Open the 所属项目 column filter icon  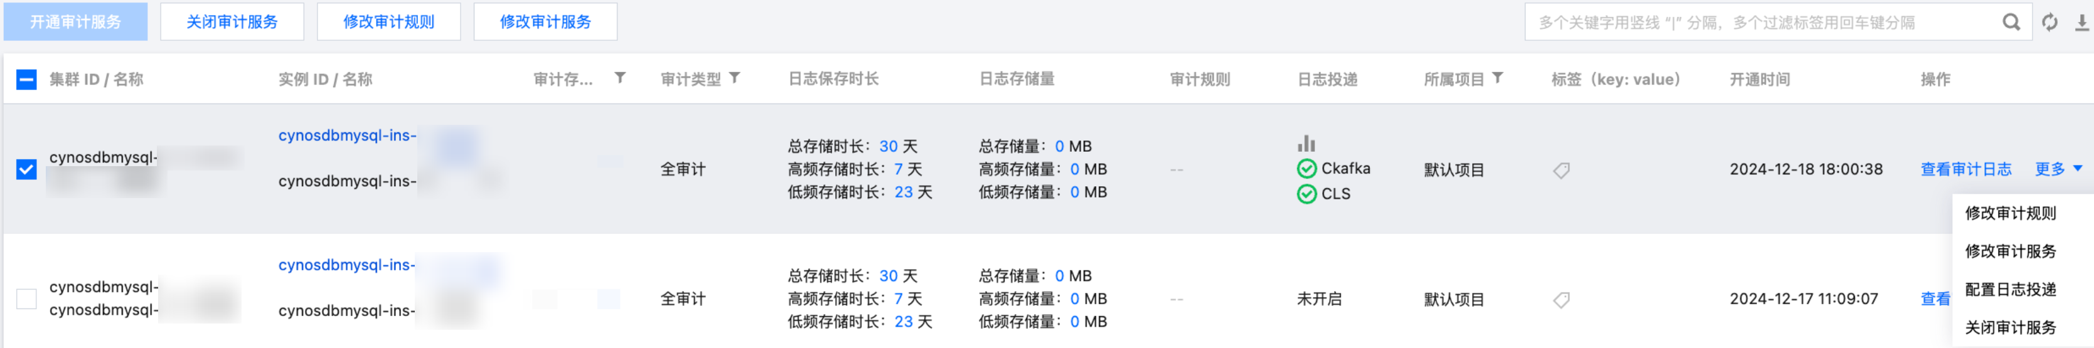tap(1497, 78)
